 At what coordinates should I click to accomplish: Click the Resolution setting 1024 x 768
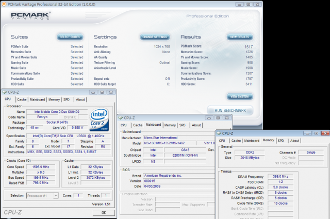(x=162, y=46)
